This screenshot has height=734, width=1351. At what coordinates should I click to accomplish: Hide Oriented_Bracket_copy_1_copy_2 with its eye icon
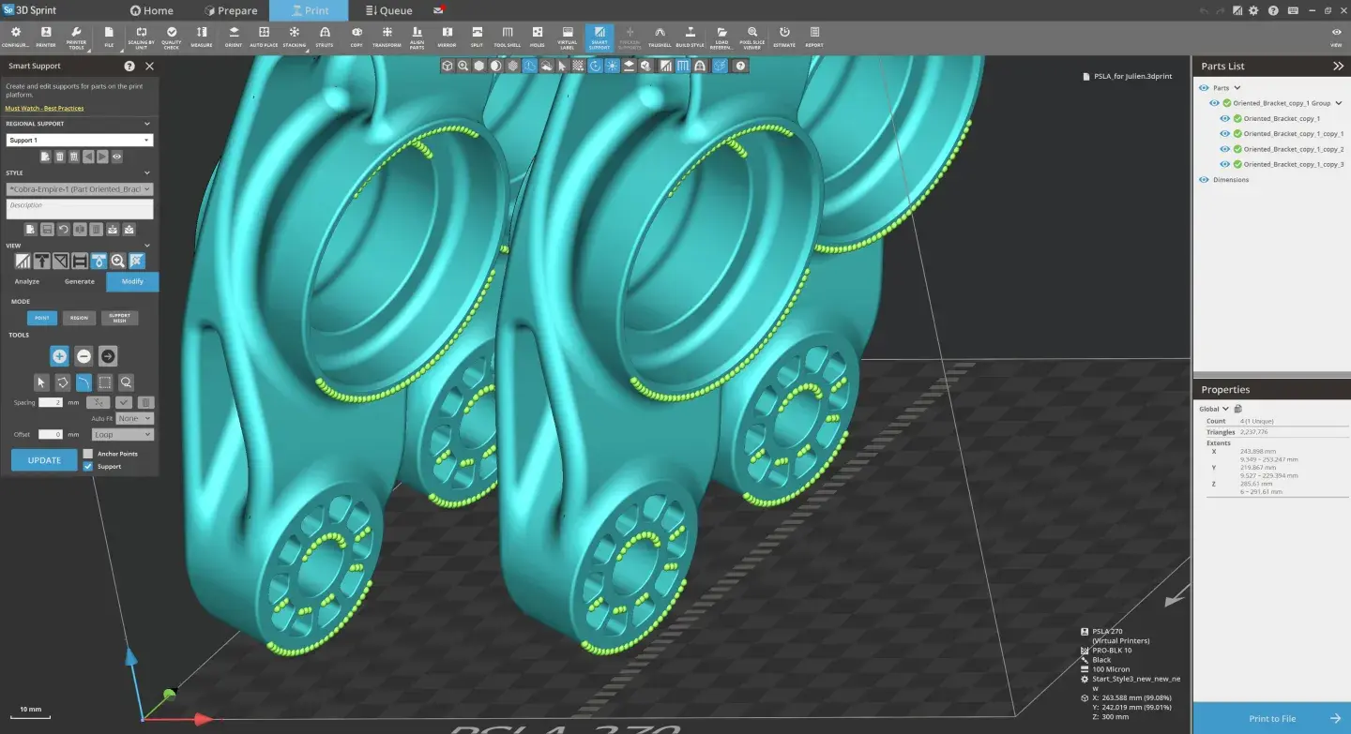tap(1224, 149)
